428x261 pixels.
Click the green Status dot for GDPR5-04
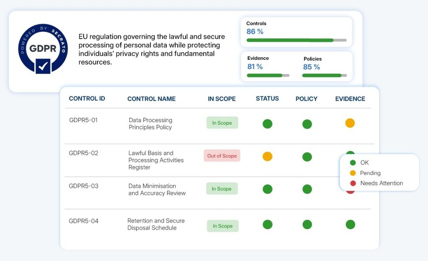267,225
